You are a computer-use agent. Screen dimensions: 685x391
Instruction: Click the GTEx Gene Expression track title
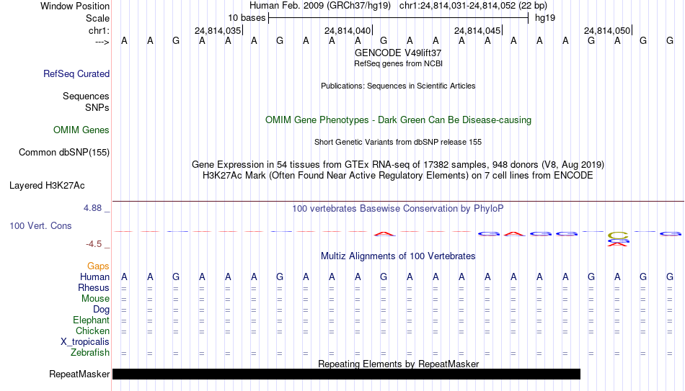coord(398,164)
